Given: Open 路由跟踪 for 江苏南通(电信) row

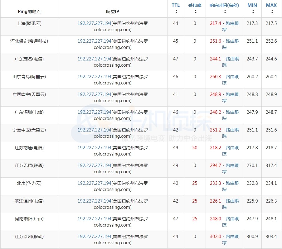Looking at the screenshot, I should [x=232, y=148].
